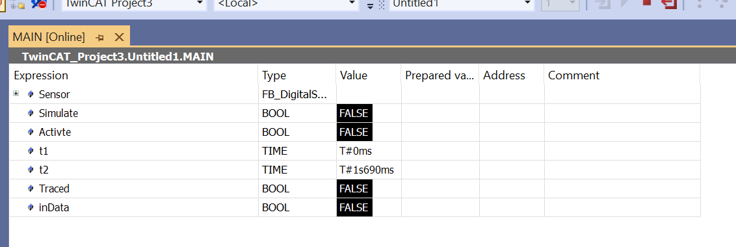Screen dimensions: 736x247
Task: Click the Prepared value cell for Activte
Action: click(440, 132)
